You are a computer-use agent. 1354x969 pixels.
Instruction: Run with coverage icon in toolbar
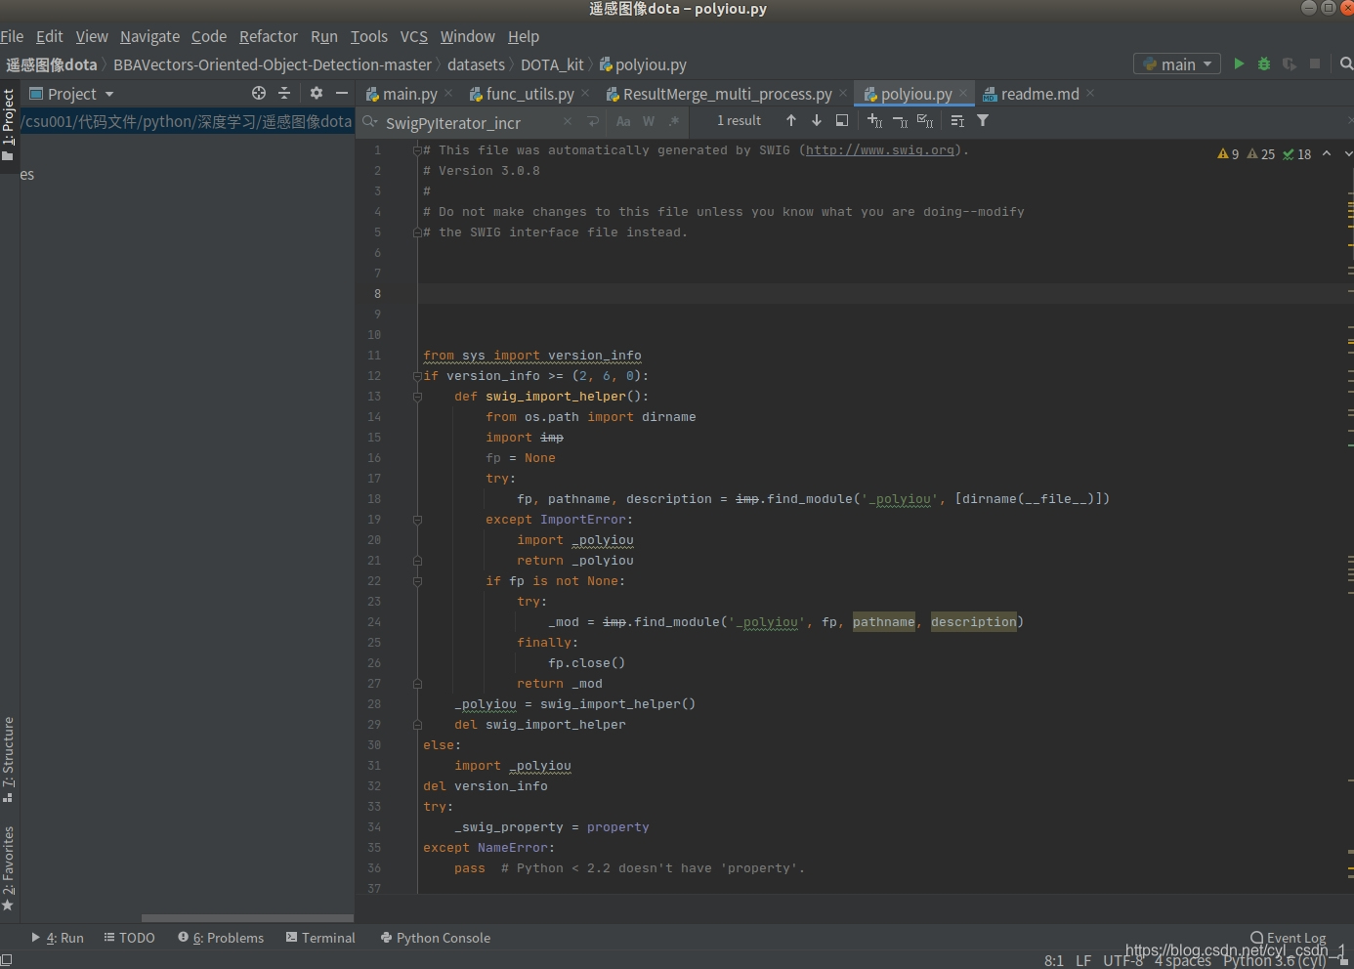tap(1290, 63)
